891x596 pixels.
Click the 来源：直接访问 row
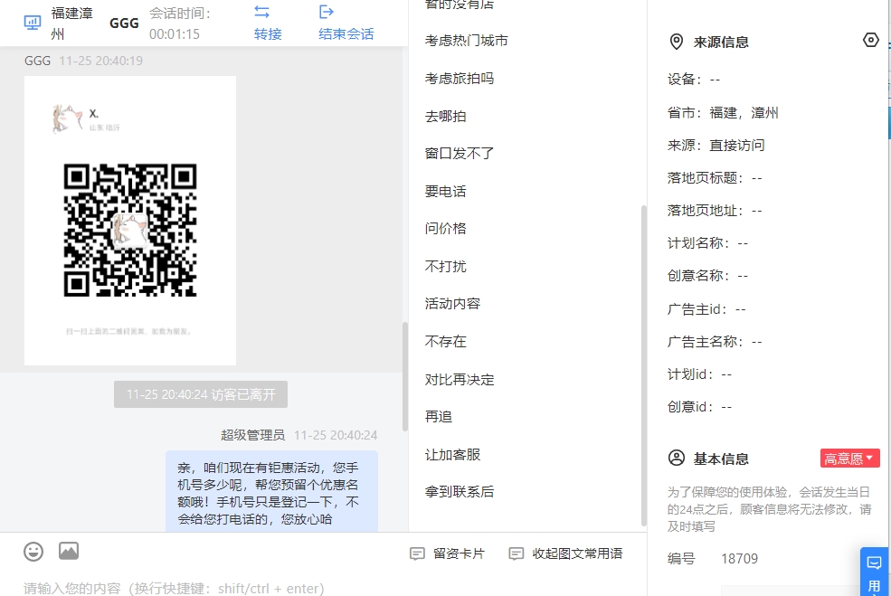(716, 146)
